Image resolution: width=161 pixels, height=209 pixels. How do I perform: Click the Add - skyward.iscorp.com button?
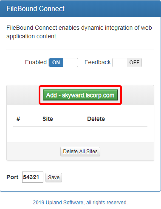coord(80,95)
